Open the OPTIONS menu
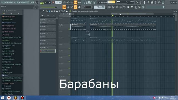The image size is (178, 100). (x=23, y=2)
